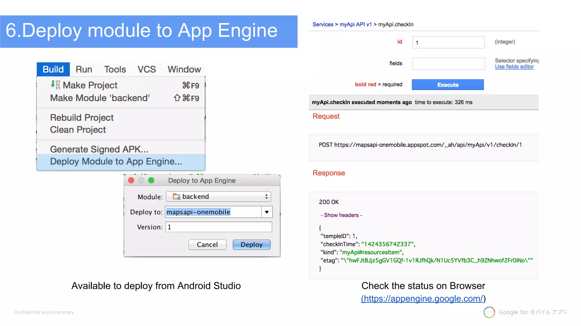Open the Window menu
This screenshot has width=581, height=326.
coord(184,69)
